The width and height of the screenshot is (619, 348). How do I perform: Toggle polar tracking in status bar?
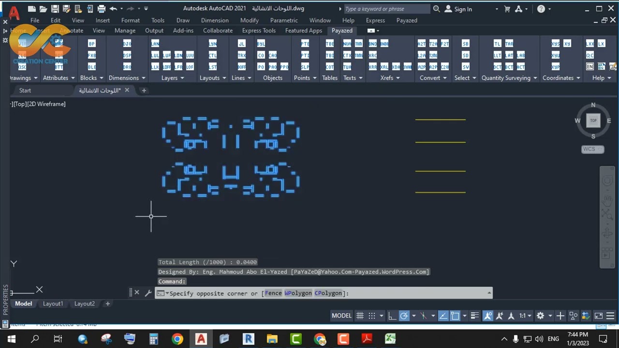click(x=404, y=316)
